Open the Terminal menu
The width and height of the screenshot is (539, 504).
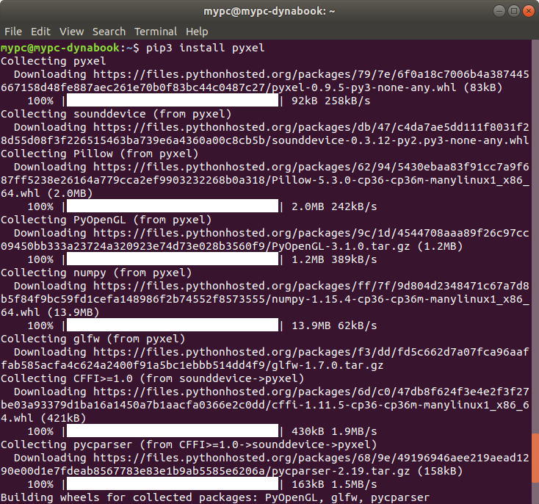point(156,32)
